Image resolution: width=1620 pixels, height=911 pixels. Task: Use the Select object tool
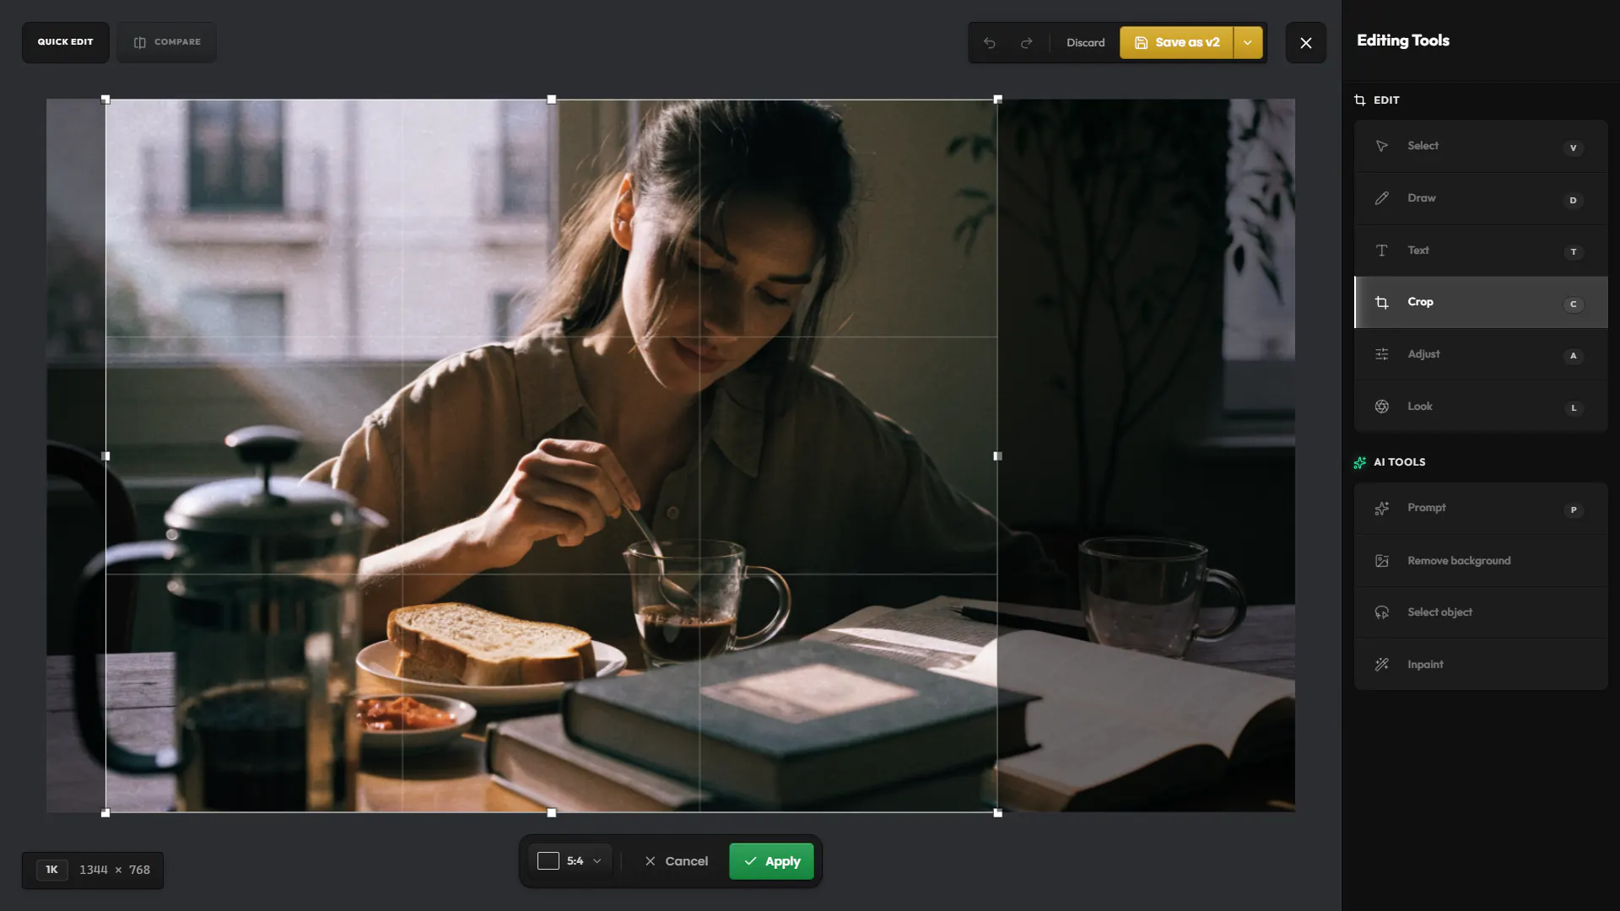(1481, 612)
